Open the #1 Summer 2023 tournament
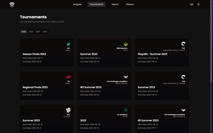The height and width of the screenshot is (133, 213). point(148,120)
